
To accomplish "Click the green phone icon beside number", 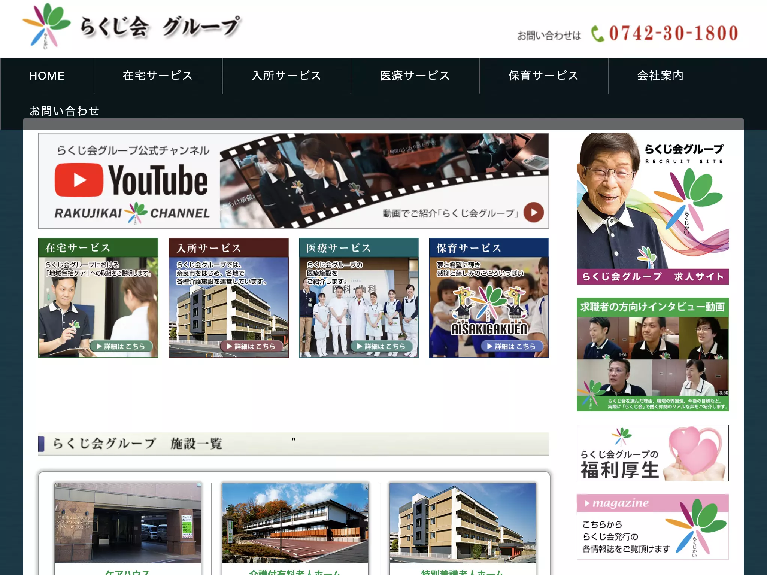I will tap(597, 34).
